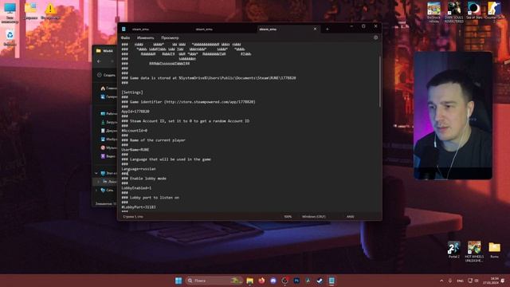The height and width of the screenshot is (287, 510).
Task: Click the store.steampowered.com URL text
Action: [x=210, y=102]
